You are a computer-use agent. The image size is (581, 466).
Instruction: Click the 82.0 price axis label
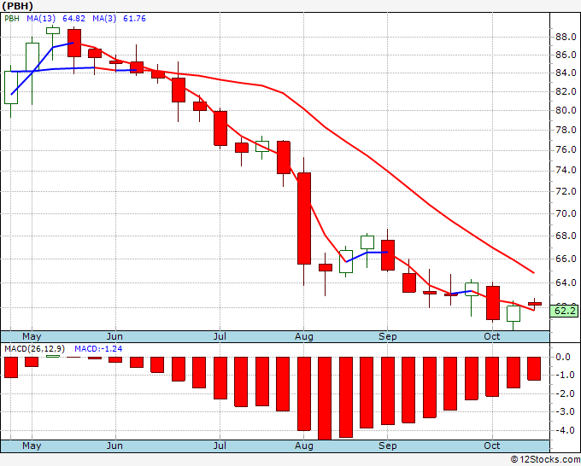[x=566, y=91]
